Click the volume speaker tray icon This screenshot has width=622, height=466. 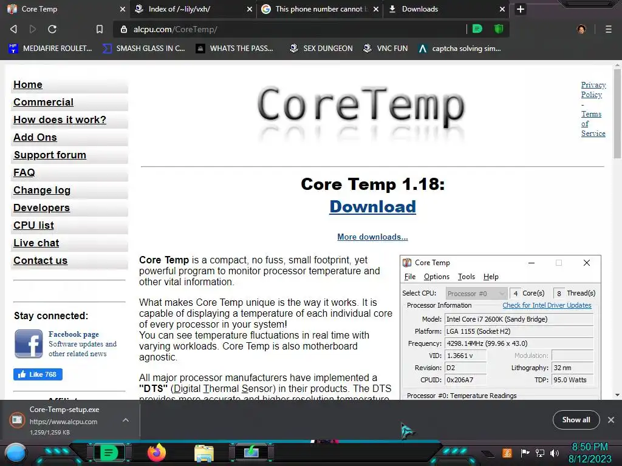555,453
